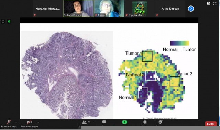Click the record meeting icon
Image resolution: width=220 pixels, height=130 pixels.
coord(145,122)
